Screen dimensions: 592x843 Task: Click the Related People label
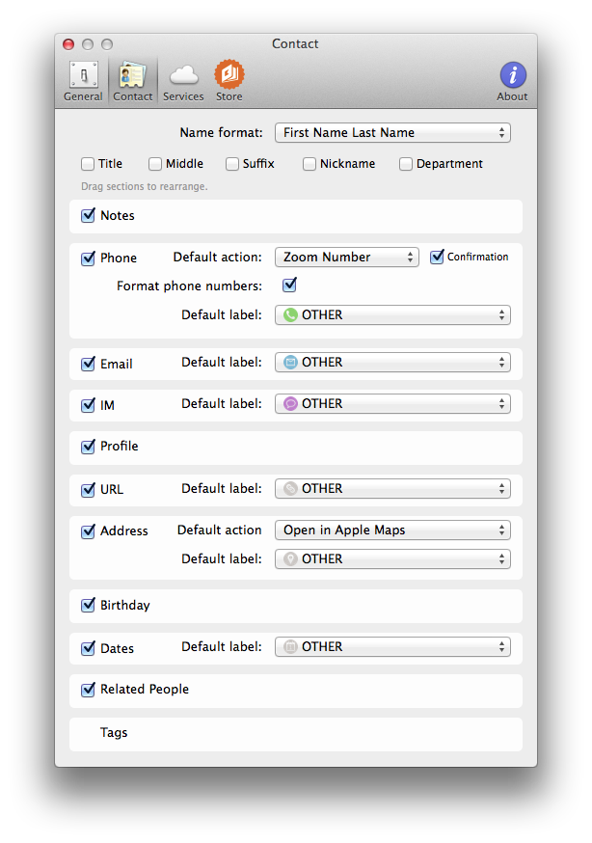[x=145, y=690]
